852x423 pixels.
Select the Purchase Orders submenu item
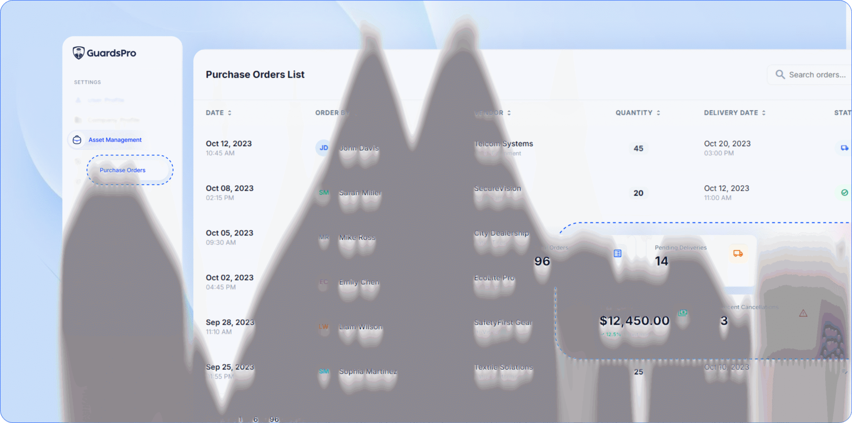[x=123, y=170]
